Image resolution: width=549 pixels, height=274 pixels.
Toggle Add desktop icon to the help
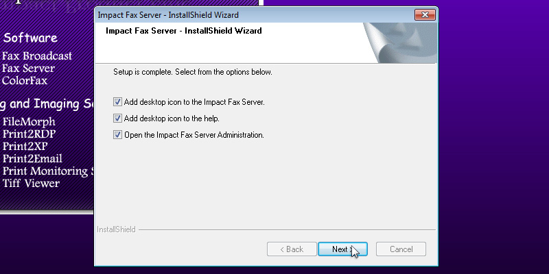click(x=118, y=119)
